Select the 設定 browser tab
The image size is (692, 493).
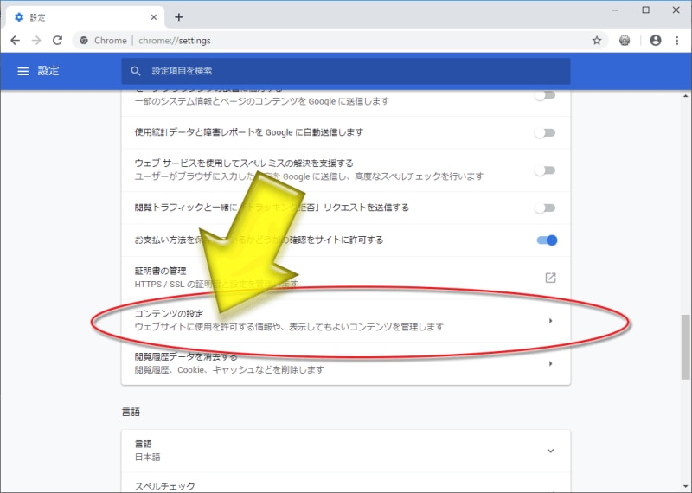84,17
